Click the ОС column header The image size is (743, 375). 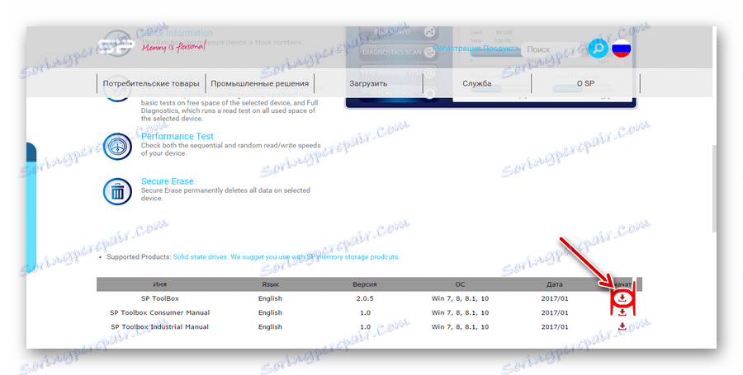pyautogui.click(x=460, y=284)
